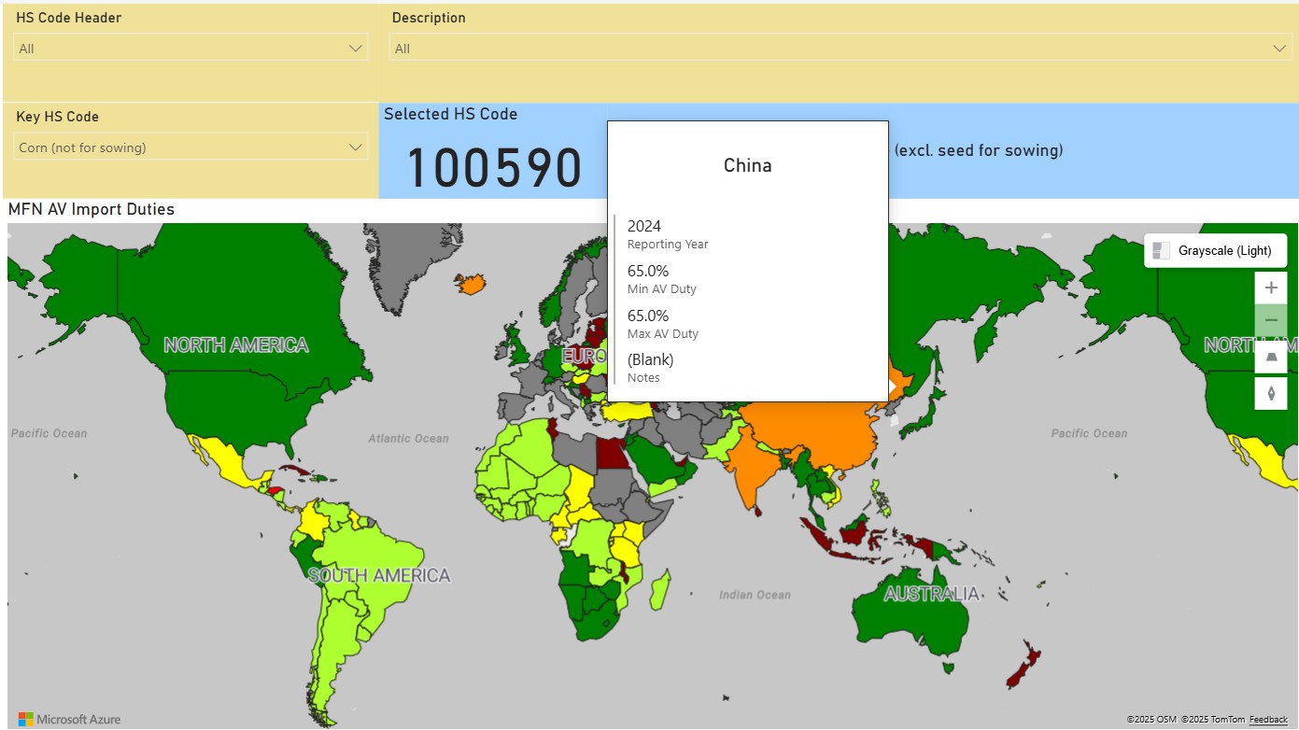Click the selected HS code 100590 card
Image resolution: width=1299 pixels, height=730 pixels.
pos(494,167)
